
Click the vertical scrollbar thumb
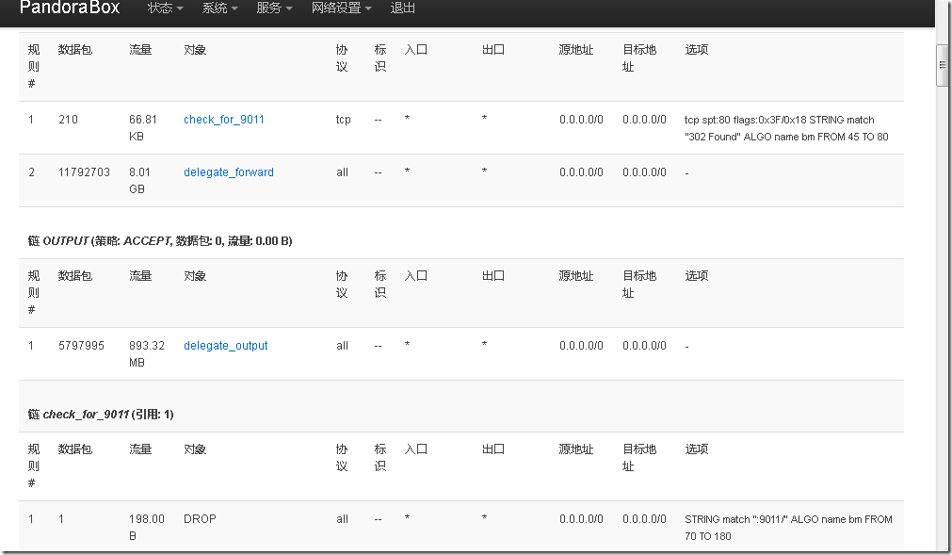coord(941,65)
